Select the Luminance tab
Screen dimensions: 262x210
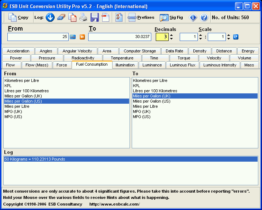click(152, 65)
